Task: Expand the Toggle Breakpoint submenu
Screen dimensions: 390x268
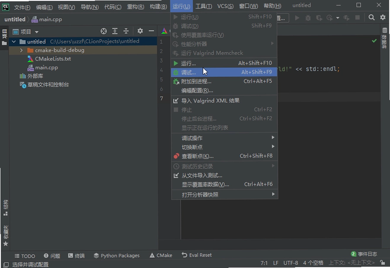Action: tap(224, 147)
